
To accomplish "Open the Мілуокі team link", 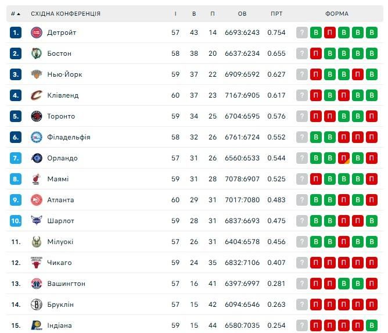I will [x=60, y=242].
